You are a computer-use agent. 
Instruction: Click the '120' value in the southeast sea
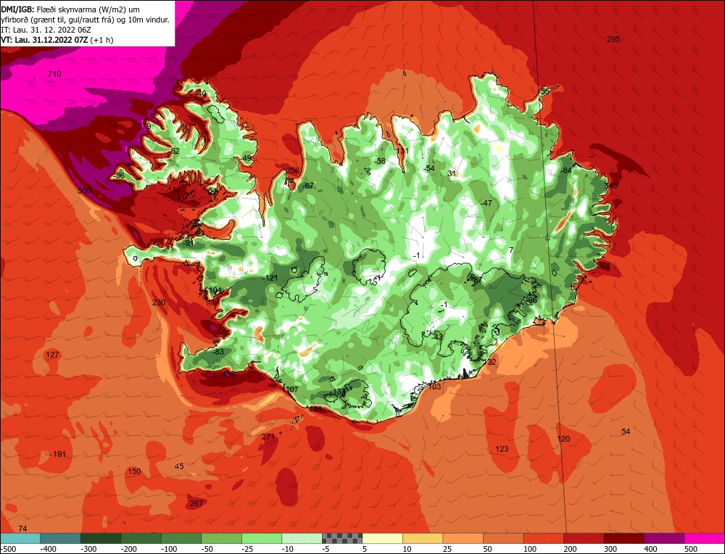pos(563,439)
